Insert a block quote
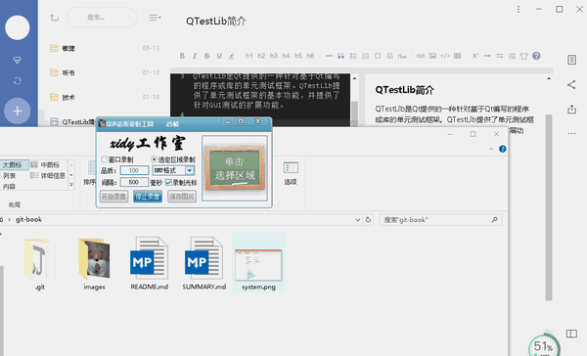This screenshot has width=587, height=356. (340, 56)
